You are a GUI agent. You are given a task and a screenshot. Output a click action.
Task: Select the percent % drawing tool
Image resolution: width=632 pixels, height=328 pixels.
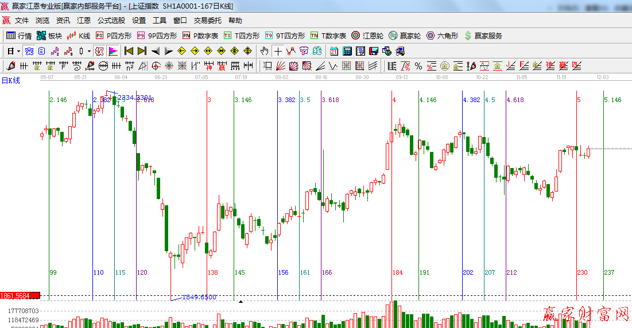pos(418,66)
